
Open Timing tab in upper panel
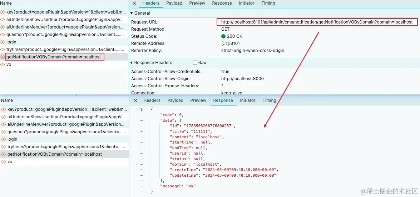tap(268, 3)
